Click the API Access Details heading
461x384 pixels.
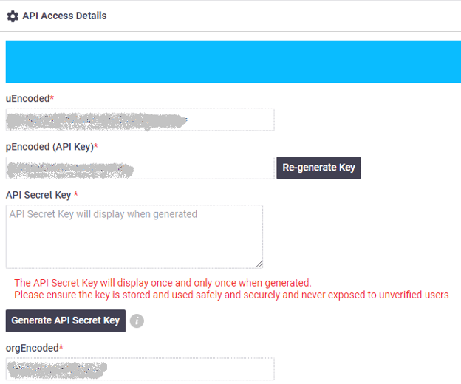64,16
